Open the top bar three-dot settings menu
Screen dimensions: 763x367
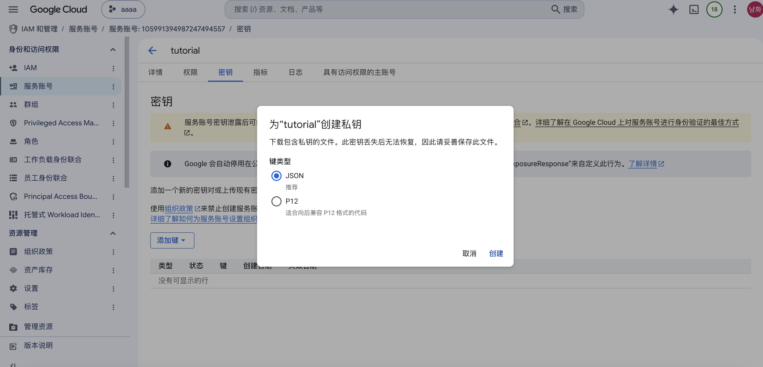click(735, 9)
